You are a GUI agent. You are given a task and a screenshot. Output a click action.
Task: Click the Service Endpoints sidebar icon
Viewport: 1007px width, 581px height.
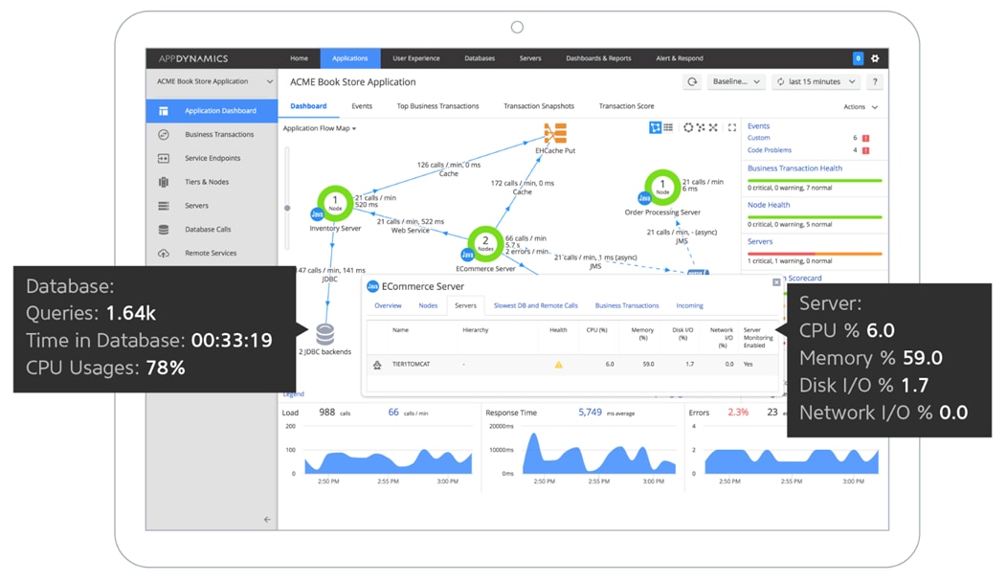164,159
